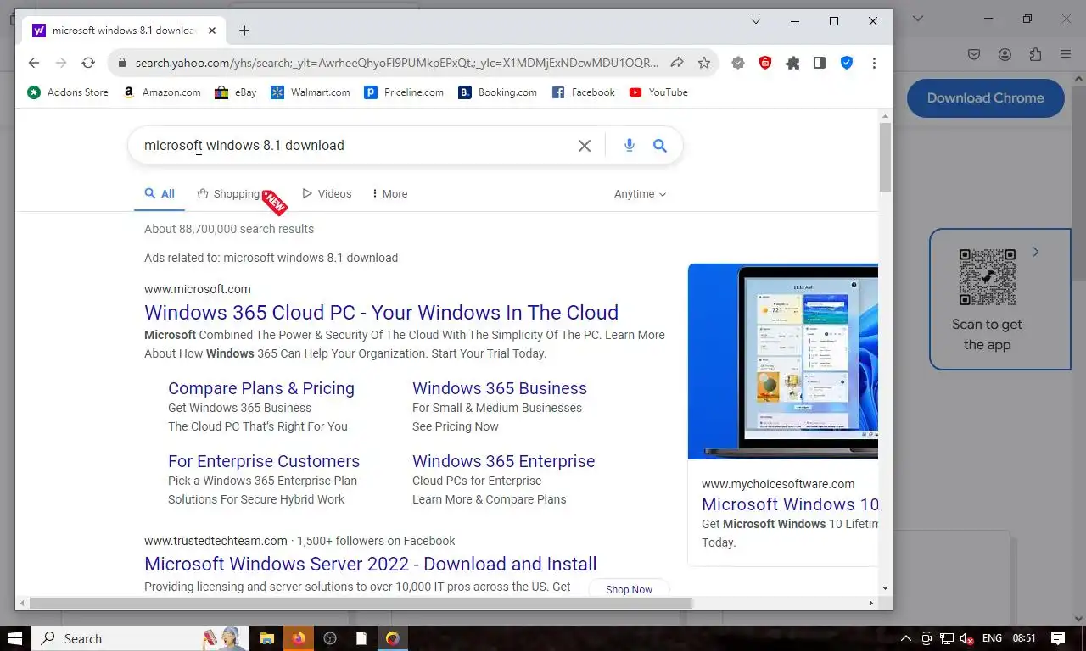Viewport: 1086px width, 651px height.
Task: Open the Amazon.com bookmark
Action: pos(162,92)
